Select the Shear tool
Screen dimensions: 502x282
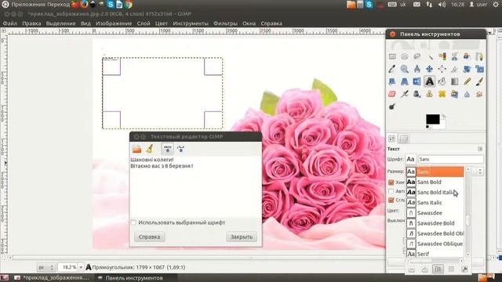392,81
